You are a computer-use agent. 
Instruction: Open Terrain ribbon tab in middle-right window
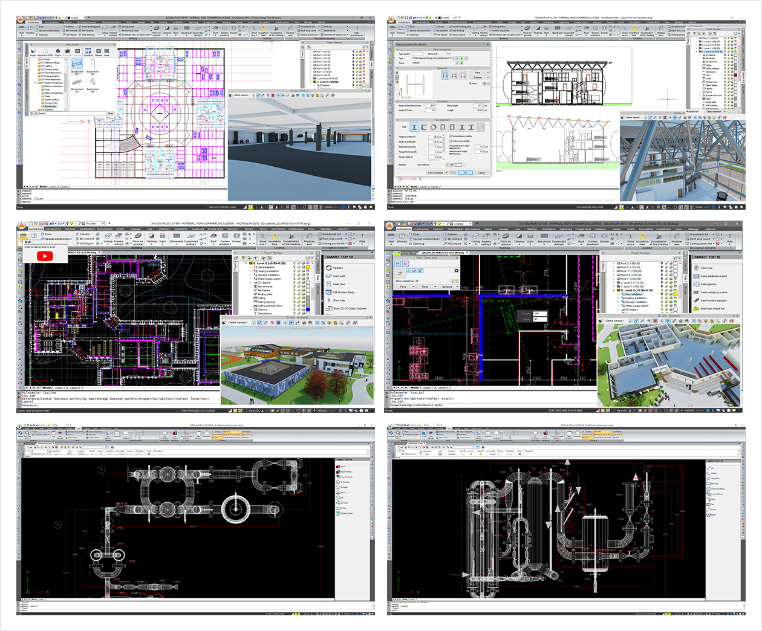tap(616, 229)
